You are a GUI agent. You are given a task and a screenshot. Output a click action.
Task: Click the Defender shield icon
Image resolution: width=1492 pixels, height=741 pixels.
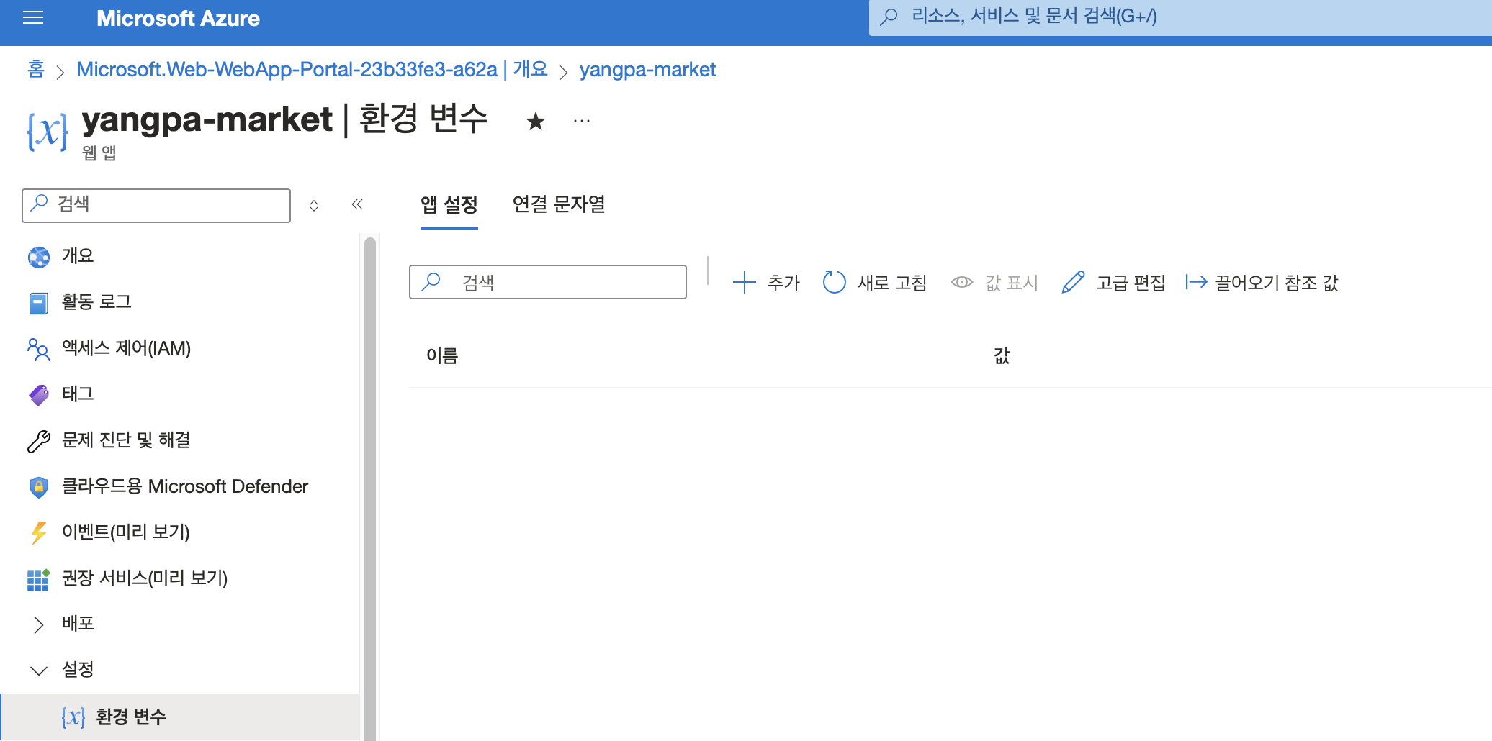tap(39, 487)
